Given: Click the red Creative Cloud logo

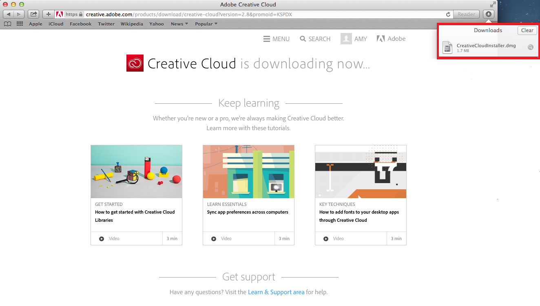Looking at the screenshot, I should click(135, 63).
